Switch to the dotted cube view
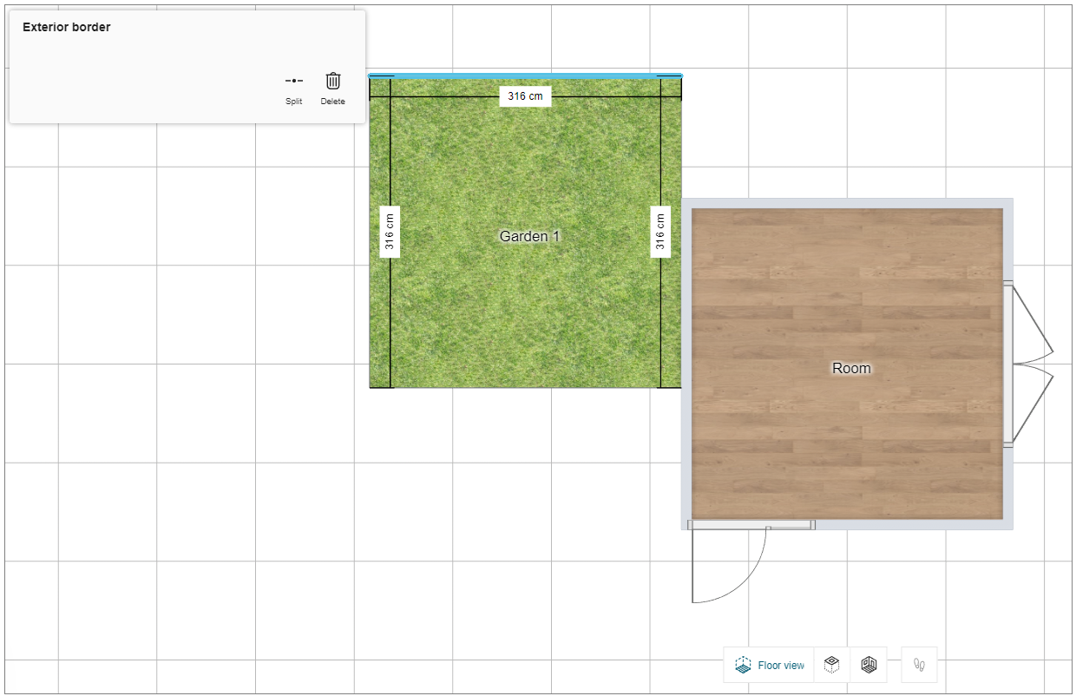This screenshot has height=696, width=1076. (x=831, y=666)
